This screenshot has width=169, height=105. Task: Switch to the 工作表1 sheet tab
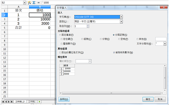[32, 102]
